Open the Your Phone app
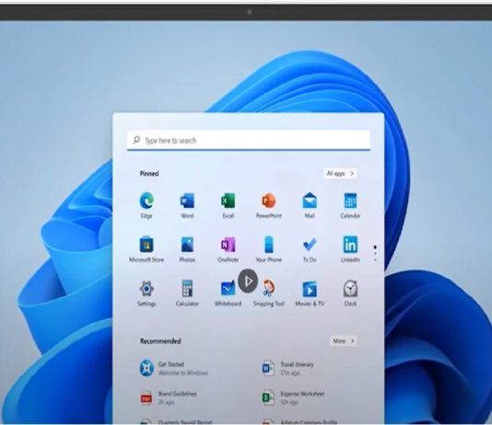 tap(269, 245)
